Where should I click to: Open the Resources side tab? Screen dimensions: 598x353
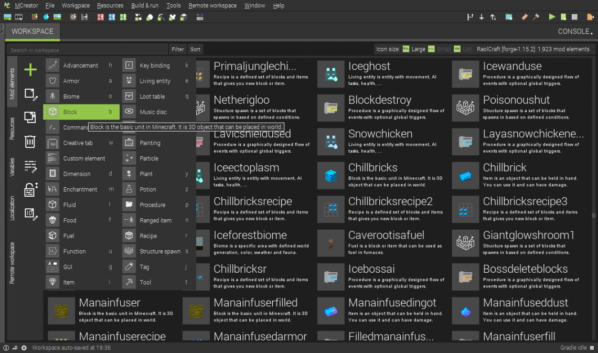pos(12,129)
